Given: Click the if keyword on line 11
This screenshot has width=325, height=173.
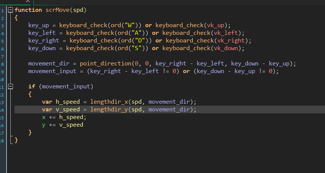Looking at the screenshot, I should click(32, 86).
